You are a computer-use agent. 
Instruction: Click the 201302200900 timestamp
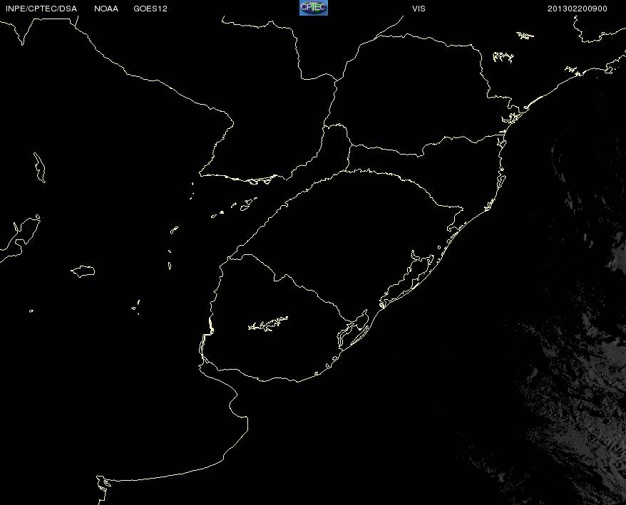578,9
